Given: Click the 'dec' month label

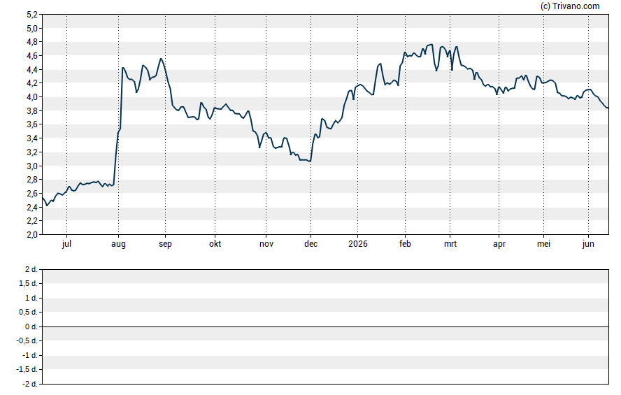Looking at the screenshot, I should pos(310,244).
